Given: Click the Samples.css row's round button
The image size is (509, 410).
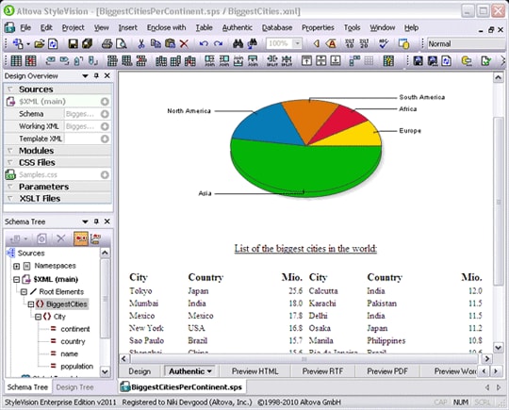Looking at the screenshot, I should [105, 175].
